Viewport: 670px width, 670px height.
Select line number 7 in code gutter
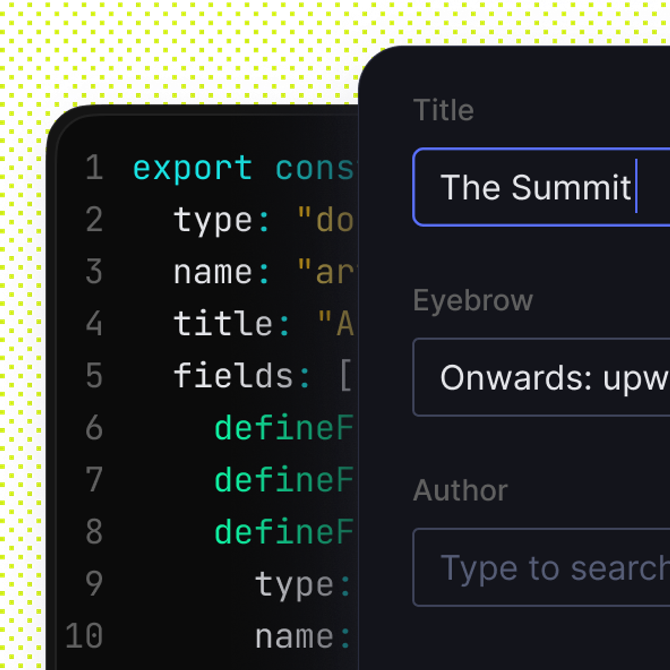(94, 480)
